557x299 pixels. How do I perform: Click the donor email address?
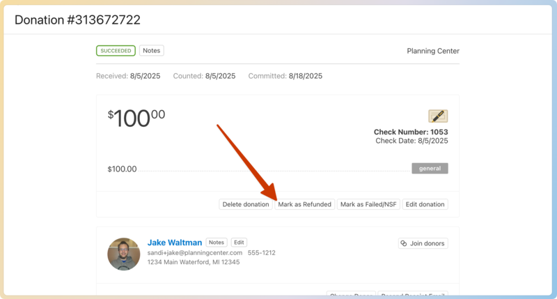(195, 252)
